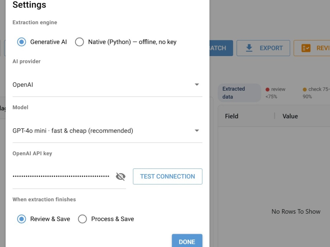Click the Done button
330x247 pixels.
[187, 241]
